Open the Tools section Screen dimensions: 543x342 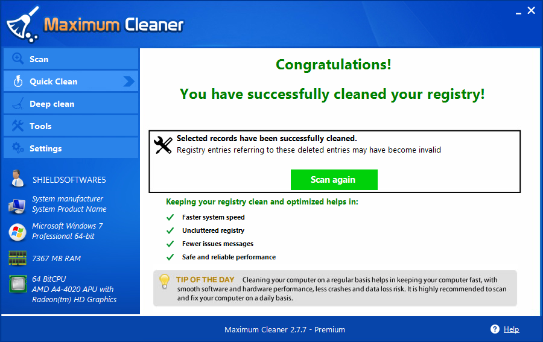pyautogui.click(x=71, y=125)
